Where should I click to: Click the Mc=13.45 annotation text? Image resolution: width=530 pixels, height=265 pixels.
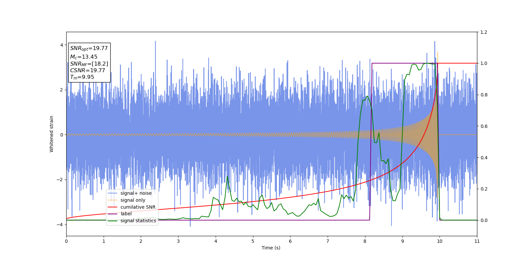pyautogui.click(x=83, y=57)
